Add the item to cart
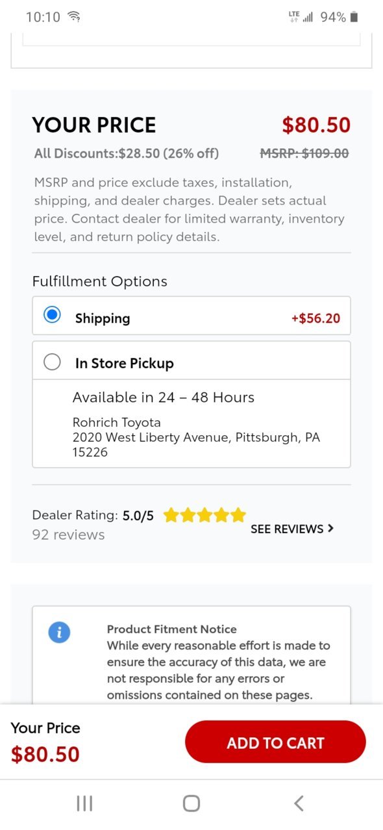 (275, 742)
